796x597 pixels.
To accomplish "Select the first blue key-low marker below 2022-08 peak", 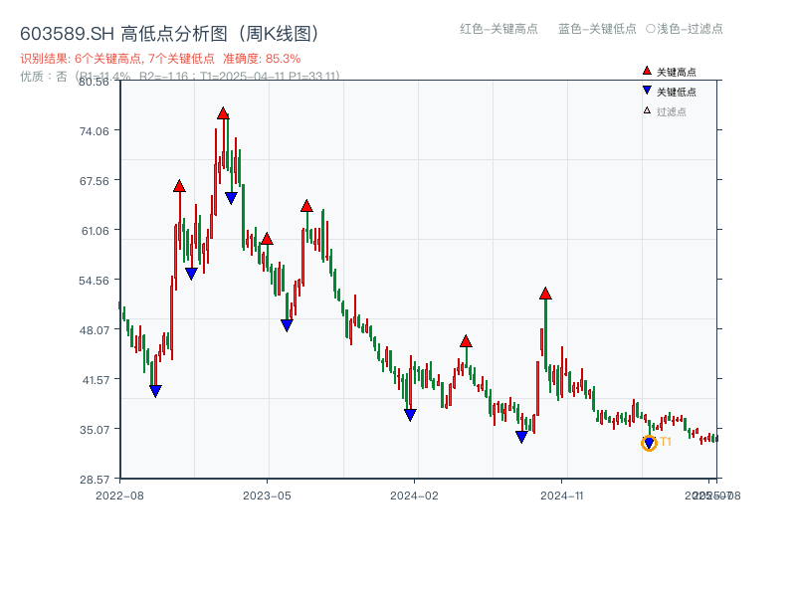I will (154, 390).
